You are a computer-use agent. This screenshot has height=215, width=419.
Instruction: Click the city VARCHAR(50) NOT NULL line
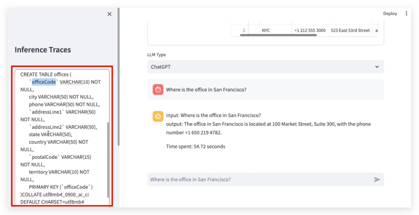click(61, 97)
